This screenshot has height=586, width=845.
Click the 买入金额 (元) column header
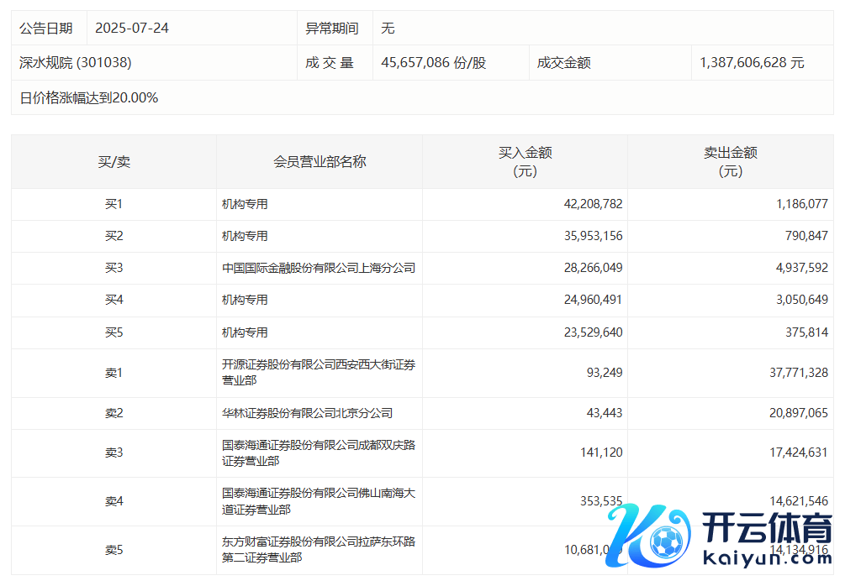click(525, 161)
